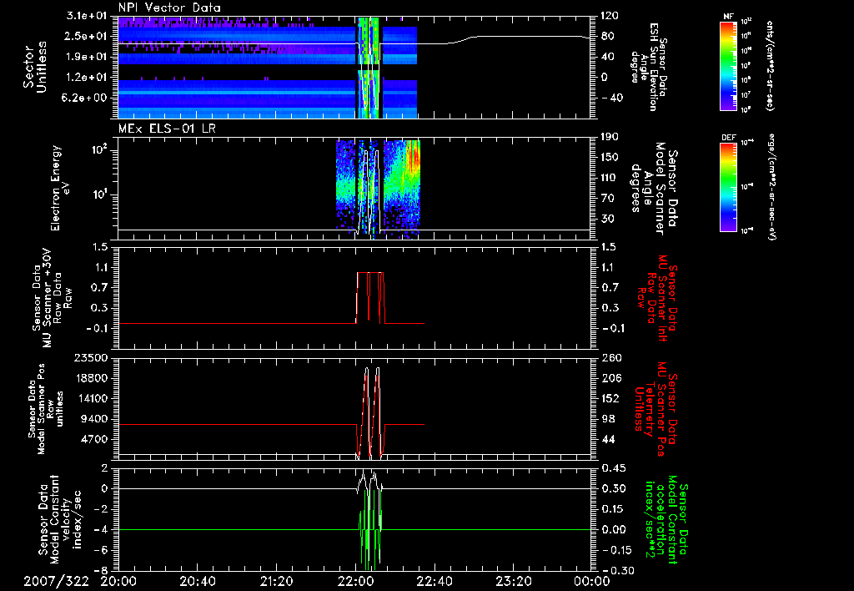
Task: Select the 'NPI Vector Data' panel title
Action: click(169, 8)
